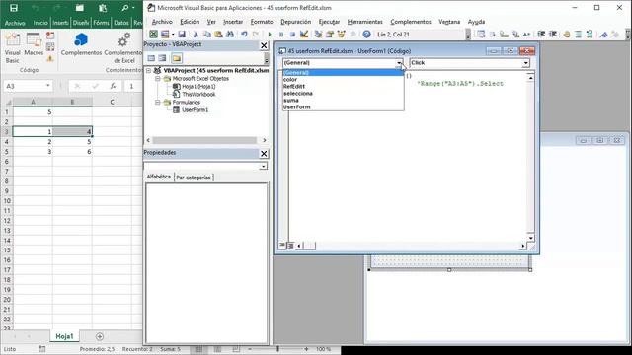Viewport: 632px width, 355px height.
Task: Open the Quick Access Toolbar customize dropdown in Excel
Action: click(x=133, y=8)
